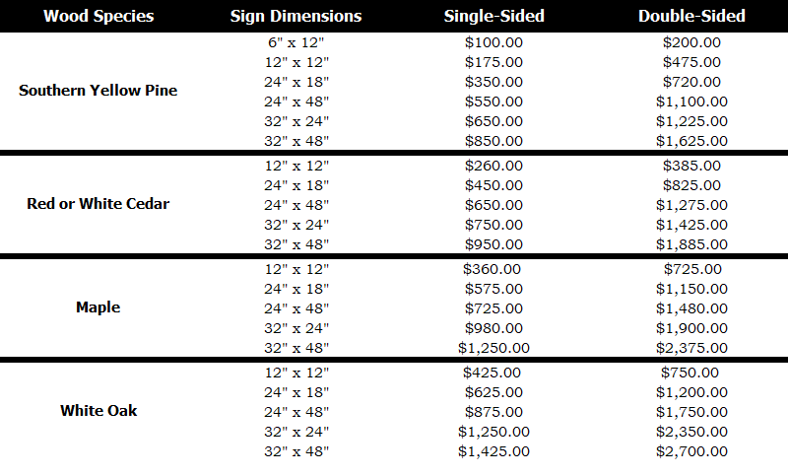Viewport: 788px width, 476px height.
Task: Select the Red or White Cedar label
Action: click(x=98, y=204)
